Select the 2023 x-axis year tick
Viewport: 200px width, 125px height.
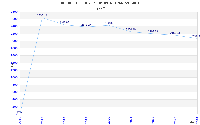coord(175,120)
